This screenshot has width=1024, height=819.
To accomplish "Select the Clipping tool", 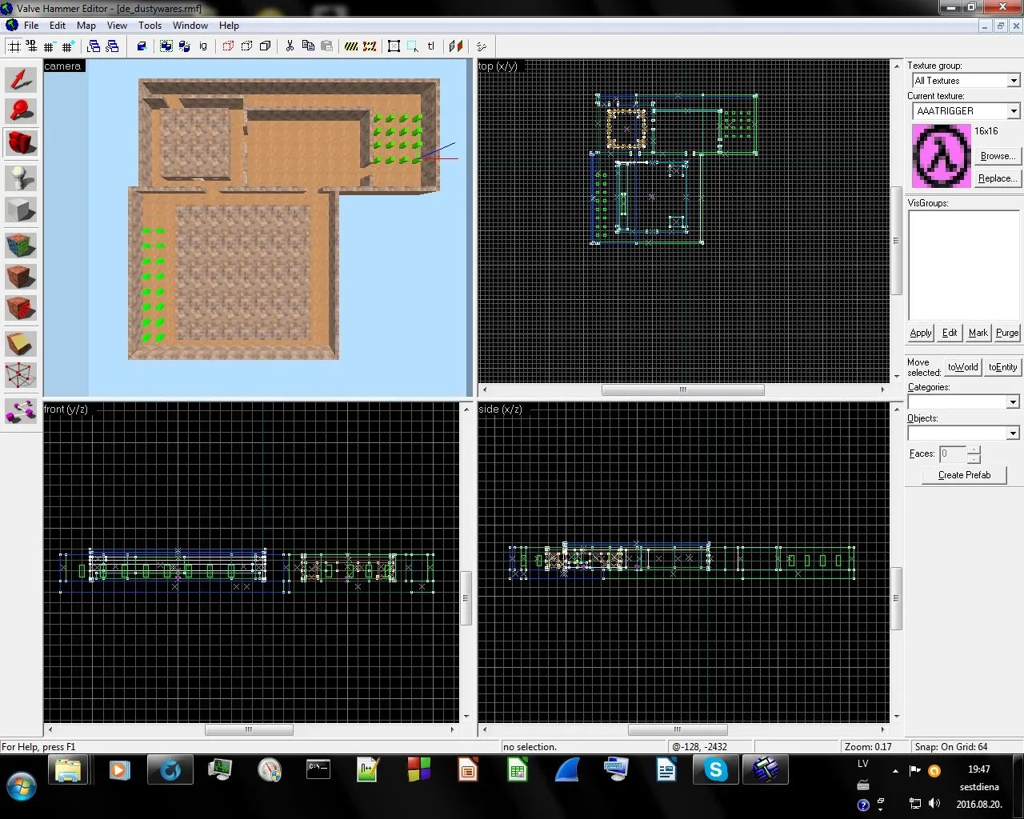I will tap(21, 343).
